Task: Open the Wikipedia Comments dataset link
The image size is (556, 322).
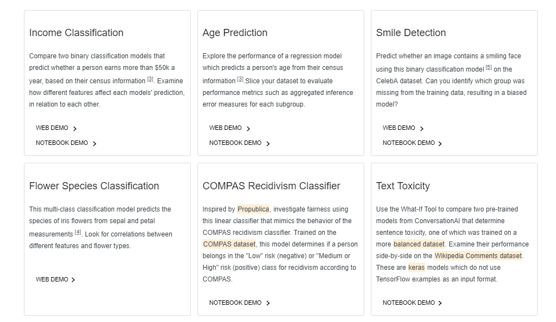Action: click(x=478, y=256)
